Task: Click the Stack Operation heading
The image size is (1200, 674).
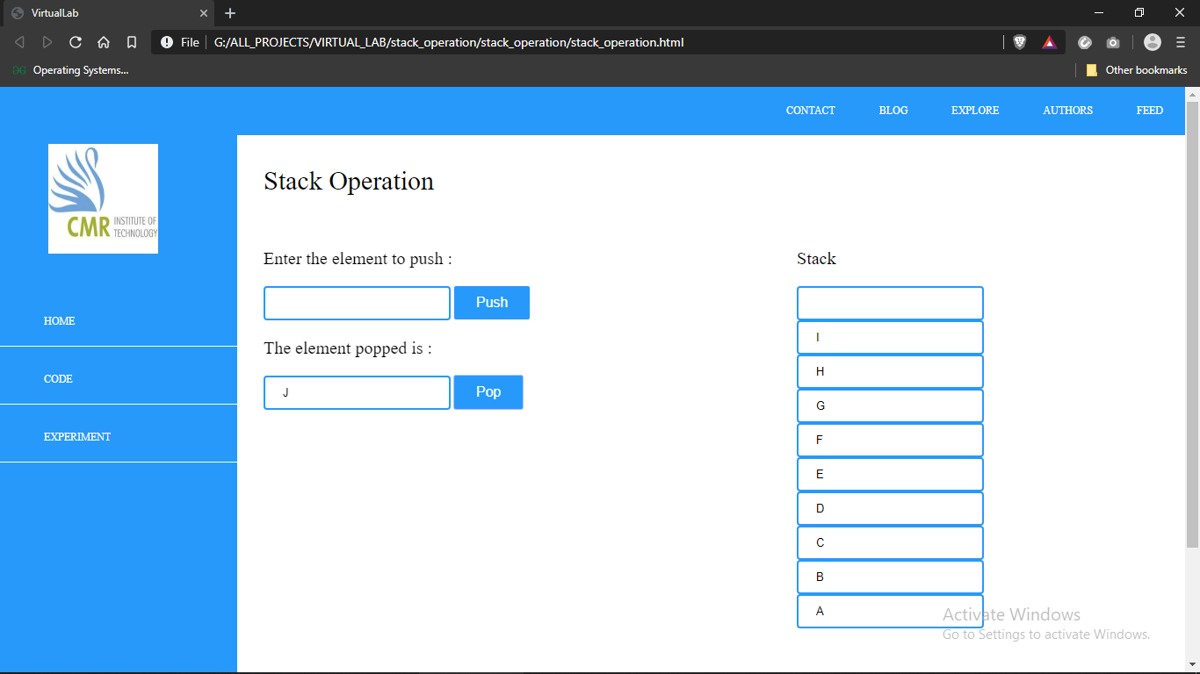Action: [349, 181]
